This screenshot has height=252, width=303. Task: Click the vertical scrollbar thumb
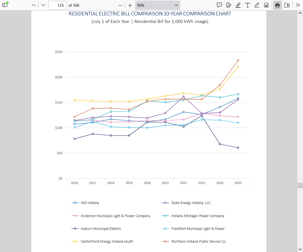(x=300, y=185)
